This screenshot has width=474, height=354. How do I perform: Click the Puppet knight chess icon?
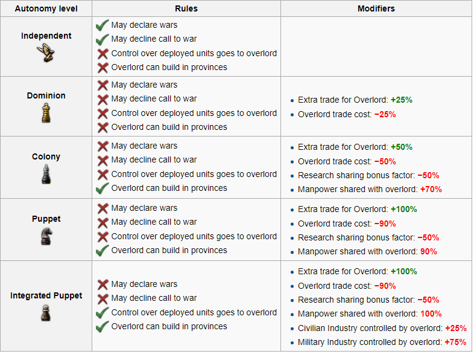[x=46, y=236]
